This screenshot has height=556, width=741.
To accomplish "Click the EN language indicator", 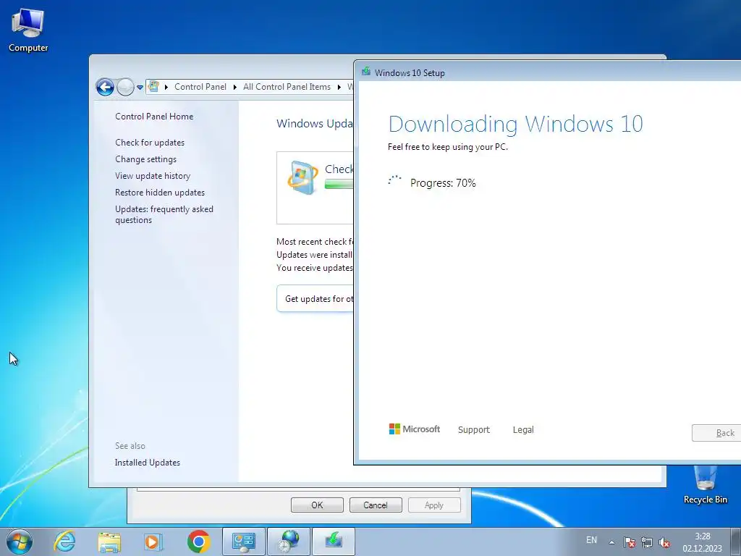I will click(591, 540).
